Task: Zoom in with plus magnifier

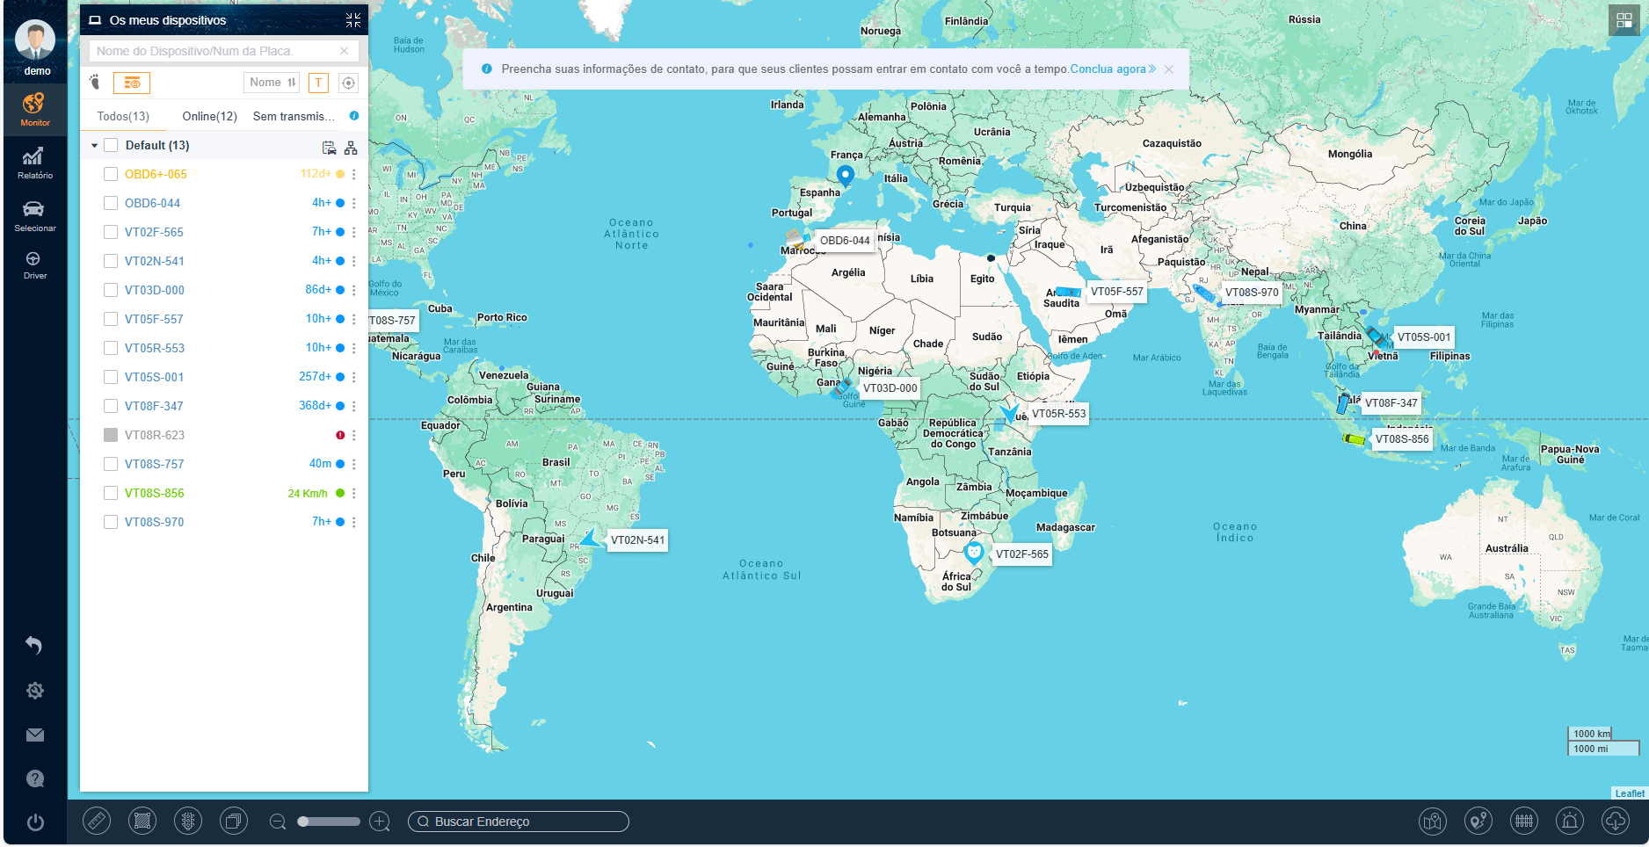Action: (380, 822)
